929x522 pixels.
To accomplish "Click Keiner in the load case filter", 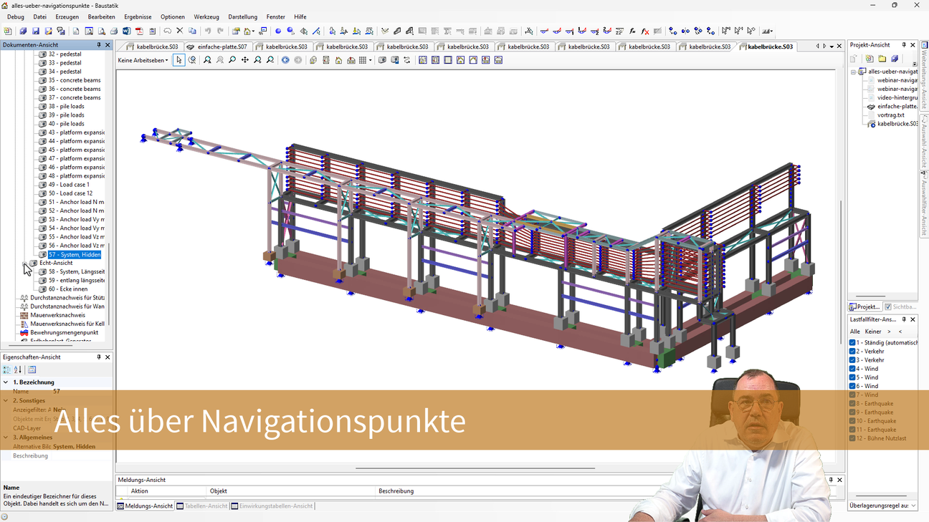I will tap(872, 332).
